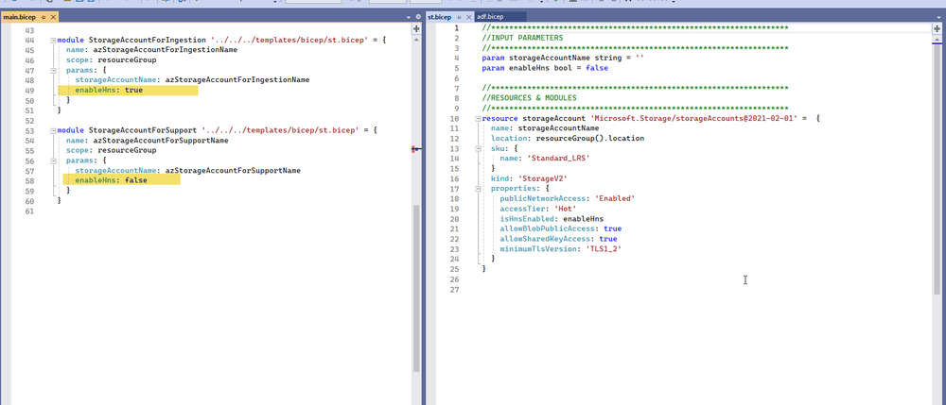Collapse StorageAccountForSupport module block
Screen dimensions: 946x405
[x=51, y=130]
